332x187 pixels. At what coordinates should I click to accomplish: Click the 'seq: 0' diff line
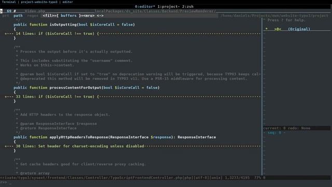[x=274, y=133]
